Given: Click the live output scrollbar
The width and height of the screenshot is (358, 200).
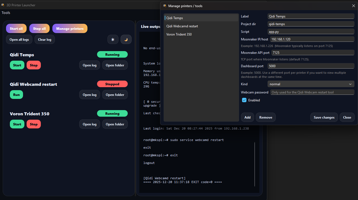Looking at the screenshot, I should [255, 164].
